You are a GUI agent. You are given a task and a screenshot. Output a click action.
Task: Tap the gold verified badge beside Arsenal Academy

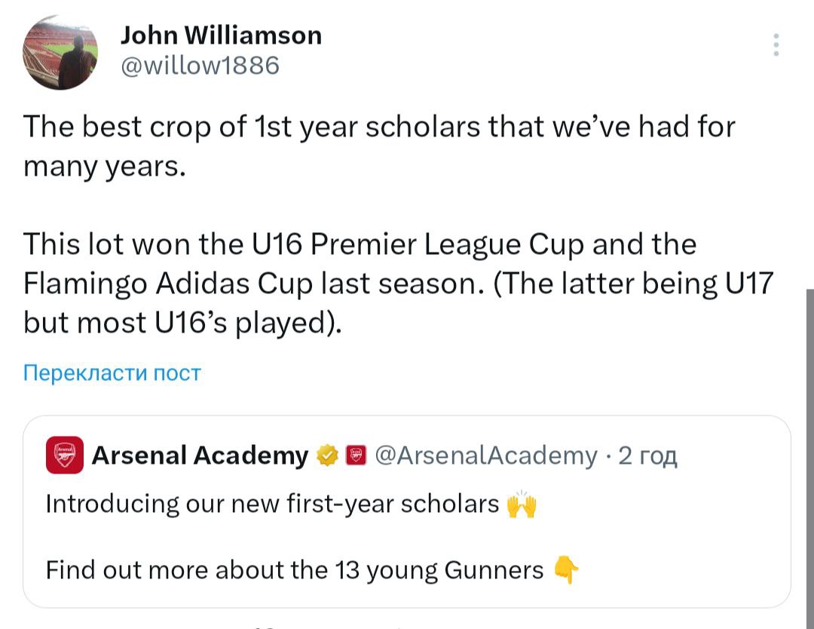click(326, 456)
